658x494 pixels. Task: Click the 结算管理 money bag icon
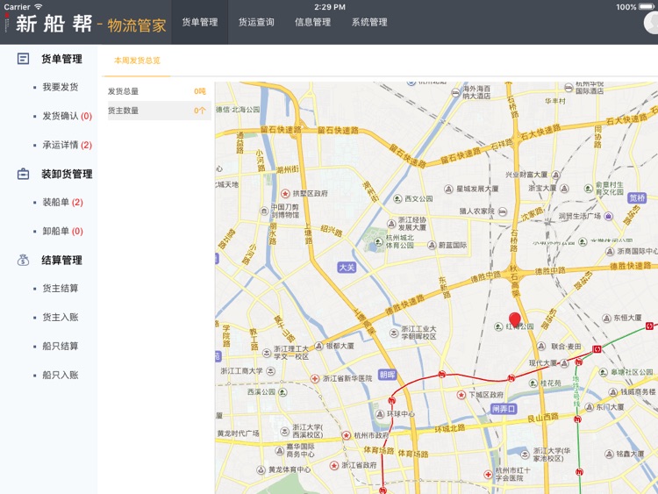23,261
